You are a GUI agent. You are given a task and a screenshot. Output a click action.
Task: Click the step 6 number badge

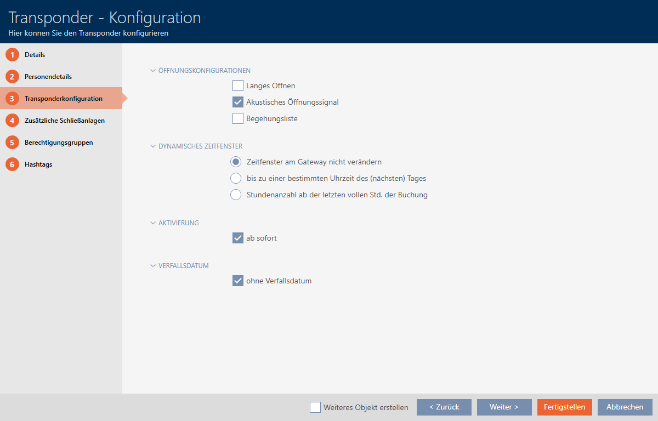pos(12,164)
